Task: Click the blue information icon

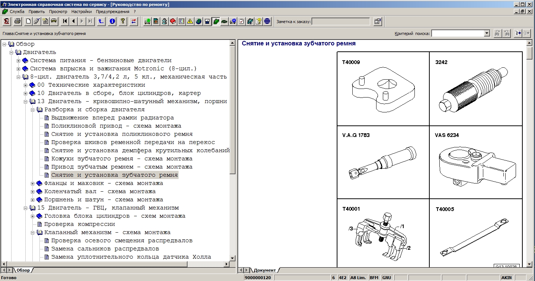Action: (112, 21)
